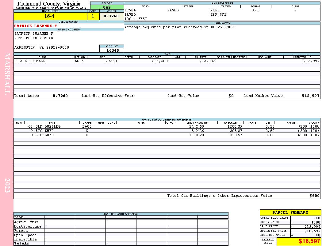Viewport: 322px width, 246px height.
Task: Click the Land Use Effective Year label
Action: coord(108,96)
